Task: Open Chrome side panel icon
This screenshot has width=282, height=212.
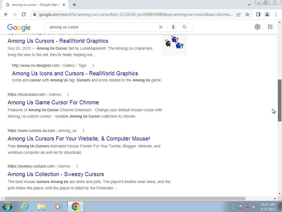Action: click(258, 14)
